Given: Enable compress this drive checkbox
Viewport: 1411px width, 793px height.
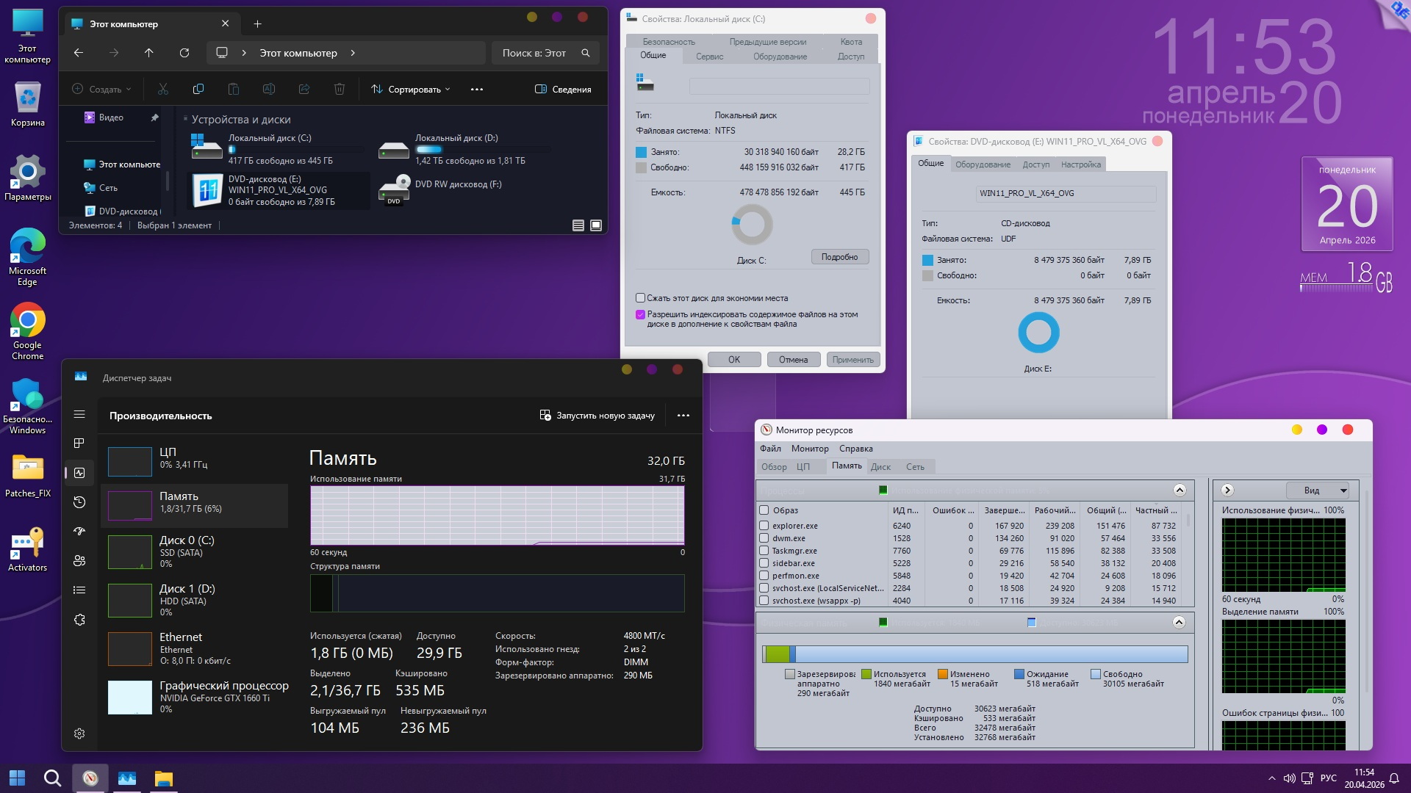Looking at the screenshot, I should [640, 298].
